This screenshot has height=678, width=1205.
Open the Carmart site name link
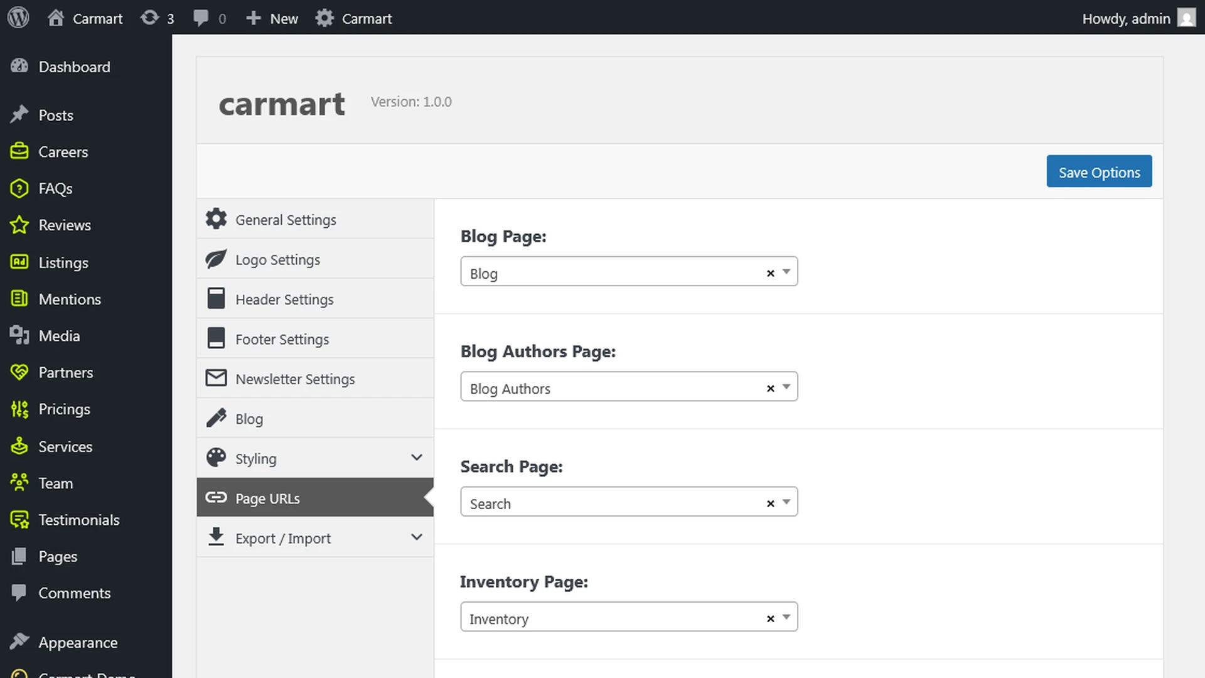(97, 19)
